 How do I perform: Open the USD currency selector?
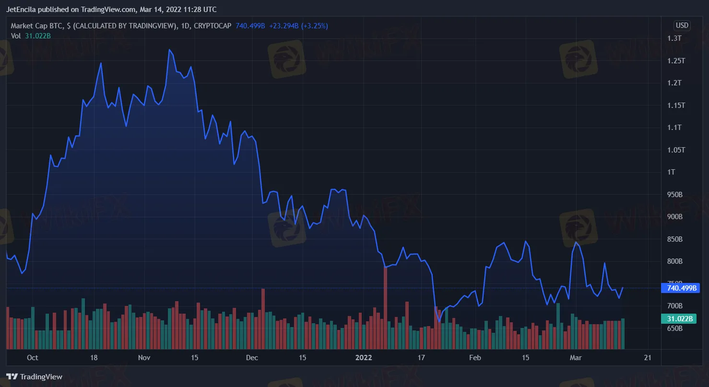(682, 25)
